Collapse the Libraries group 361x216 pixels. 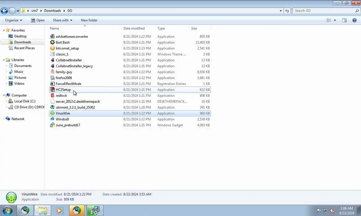pos(4,60)
